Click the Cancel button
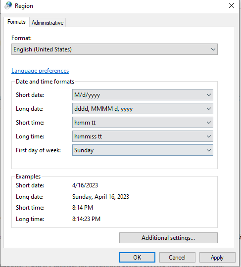This screenshot has width=241, height=267. tap(177, 257)
